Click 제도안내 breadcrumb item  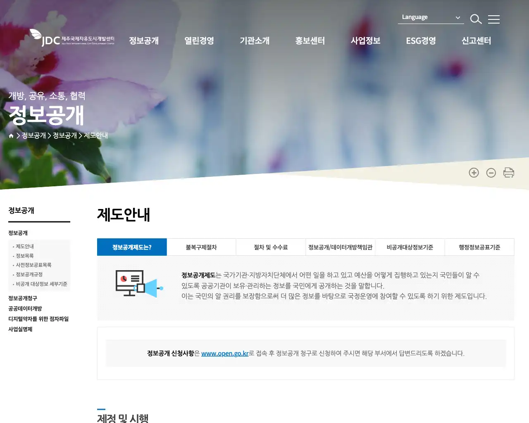pyautogui.click(x=96, y=135)
